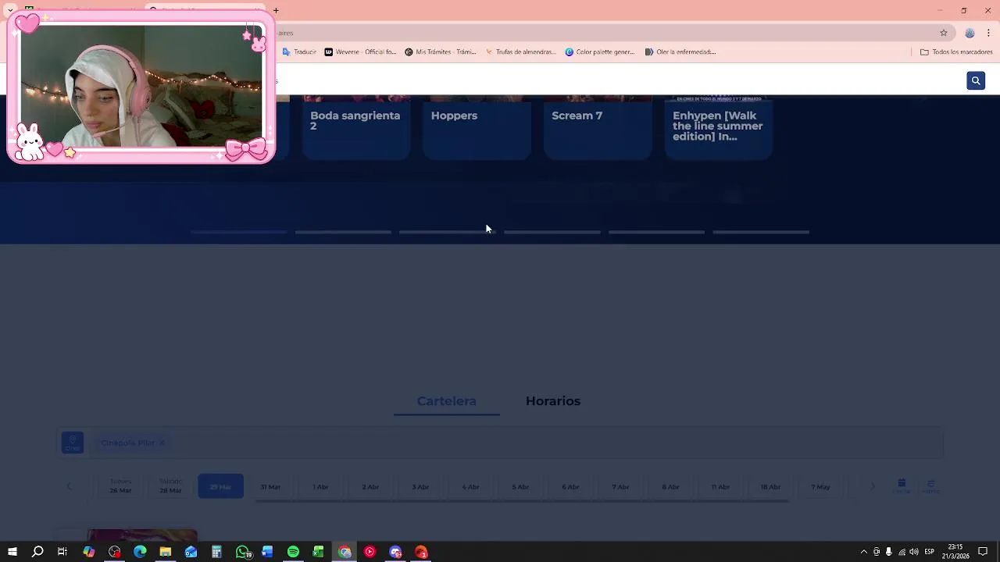Open the Chrome profile avatar
The image size is (1000, 562).
point(970,33)
